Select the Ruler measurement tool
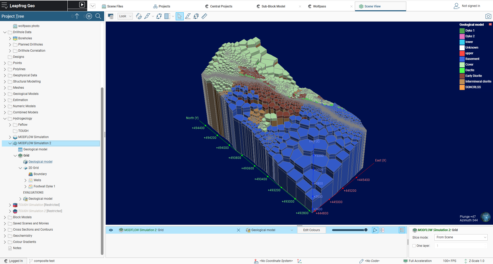 [204, 16]
